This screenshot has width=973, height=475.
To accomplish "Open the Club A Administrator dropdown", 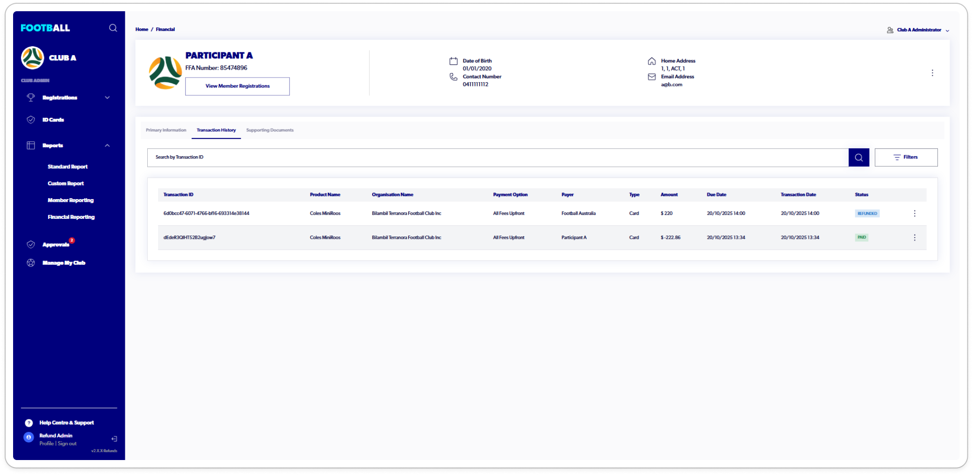I will [947, 30].
